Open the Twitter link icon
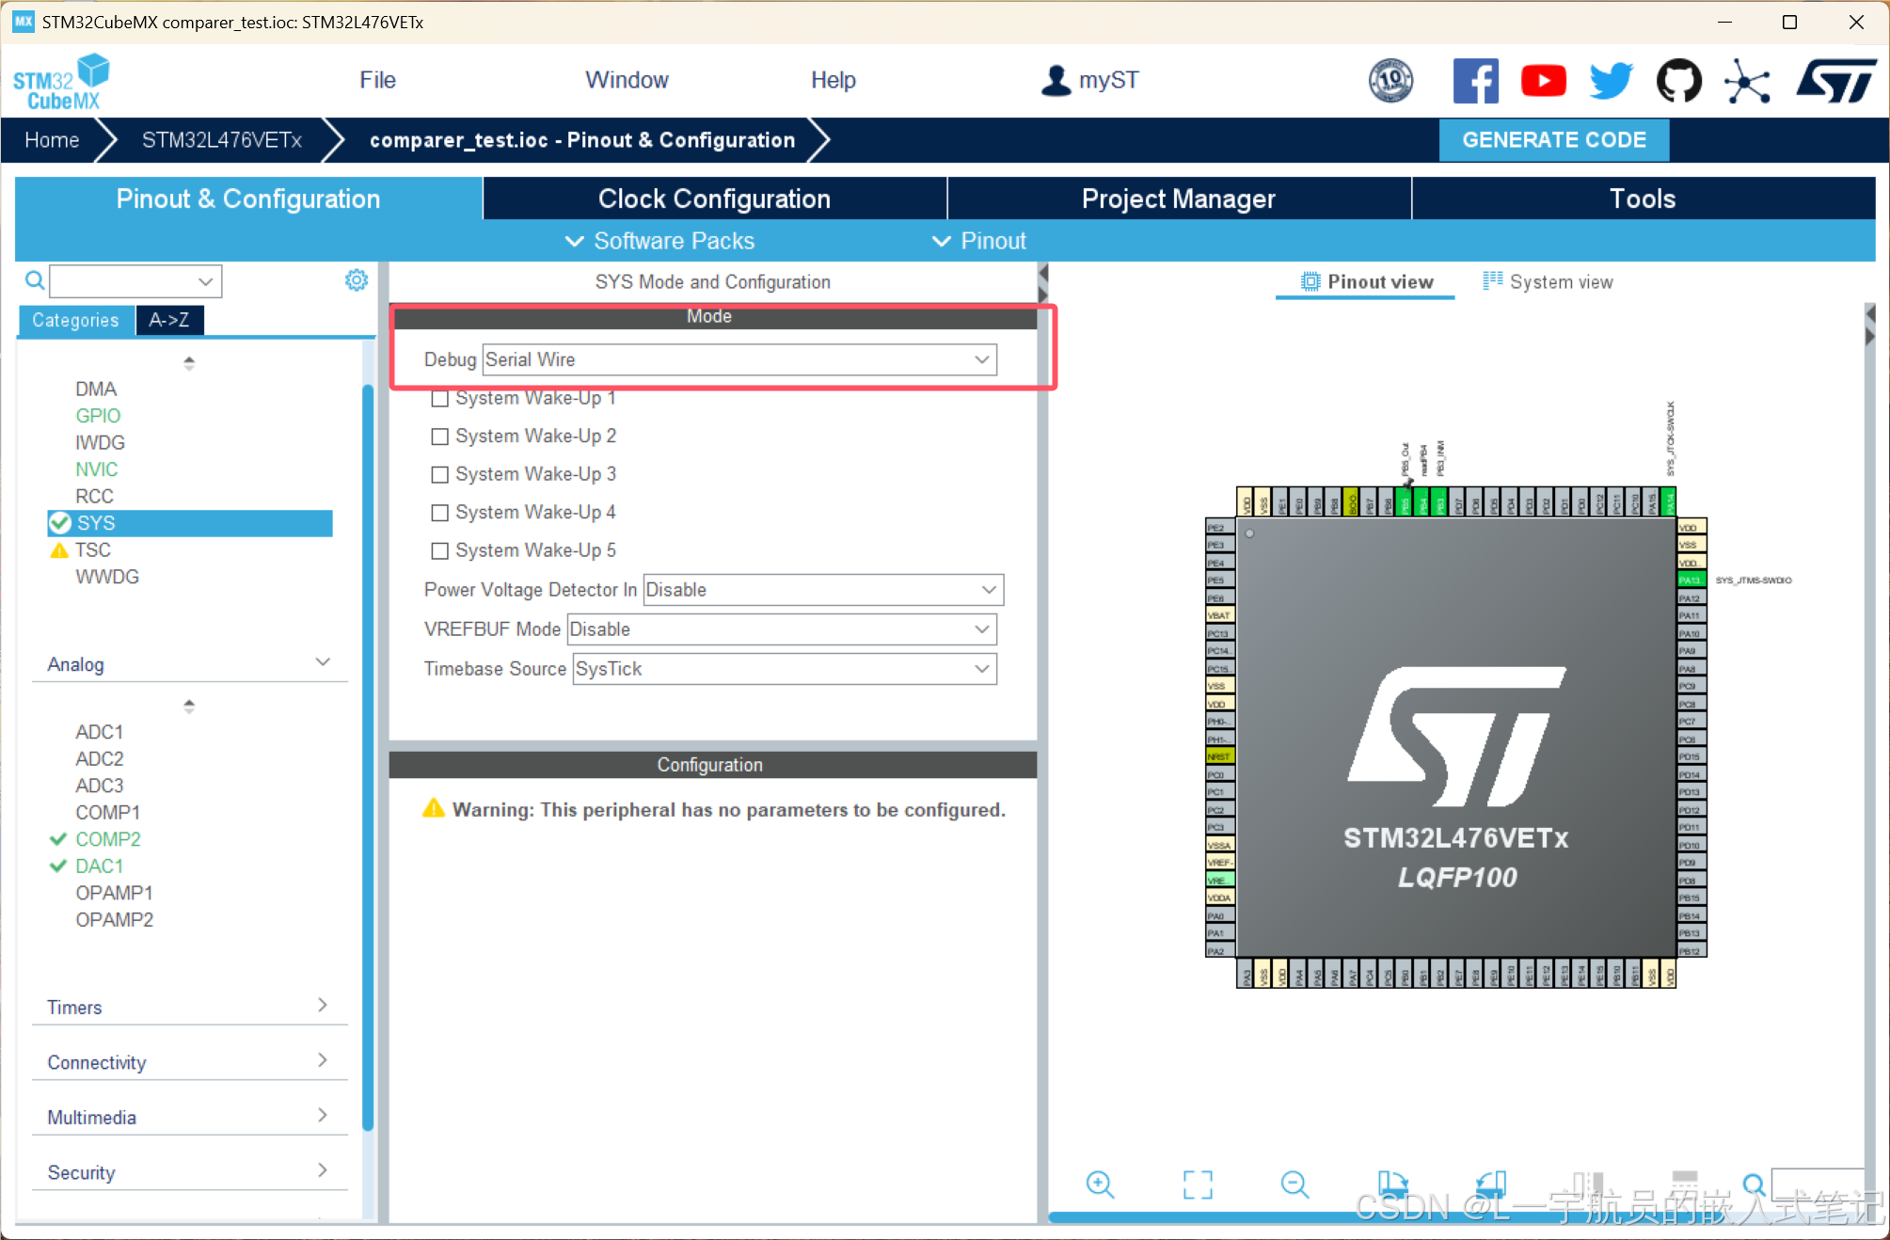Screen dimensions: 1890x1240 pos(1611,81)
